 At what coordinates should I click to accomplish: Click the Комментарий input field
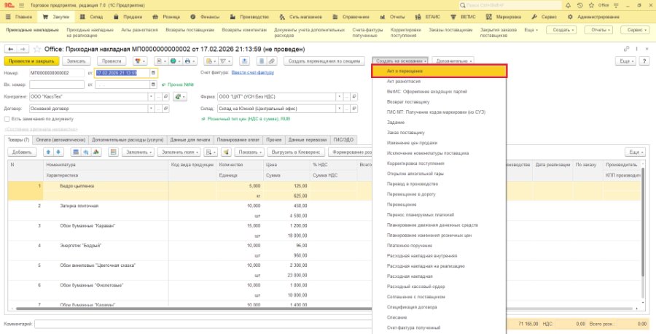pyautogui.click(x=203, y=324)
